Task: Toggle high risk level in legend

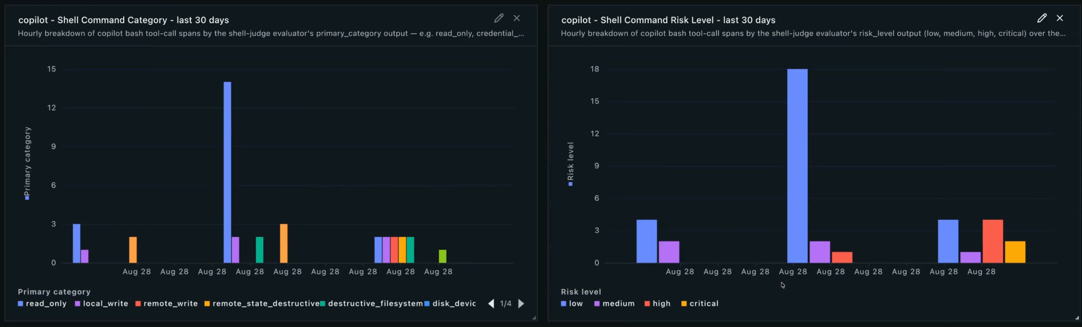Action: pyautogui.click(x=657, y=304)
